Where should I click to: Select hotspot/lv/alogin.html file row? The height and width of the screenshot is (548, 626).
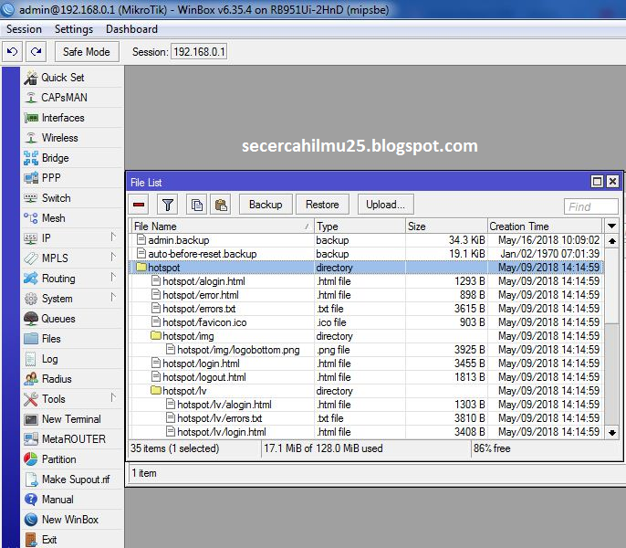[366, 405]
